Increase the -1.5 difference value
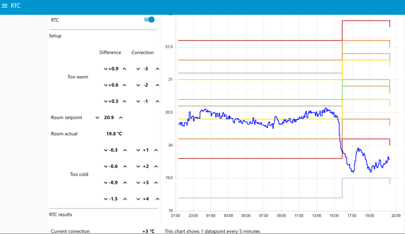This screenshot has width=405, height=234. point(125,199)
